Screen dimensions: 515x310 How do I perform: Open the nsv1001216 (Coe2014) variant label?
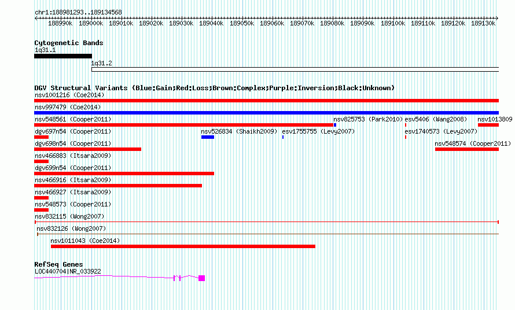coord(69,95)
